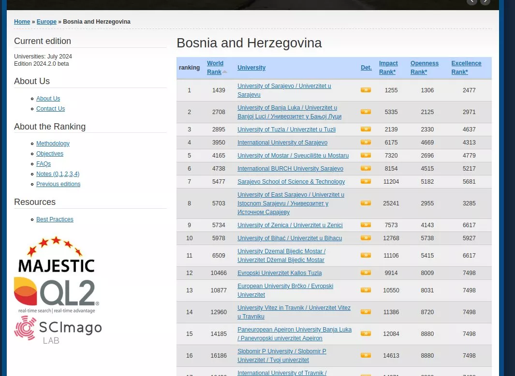The image size is (515, 376).
Task: Open University of Banja Luka link
Action: (x=289, y=112)
